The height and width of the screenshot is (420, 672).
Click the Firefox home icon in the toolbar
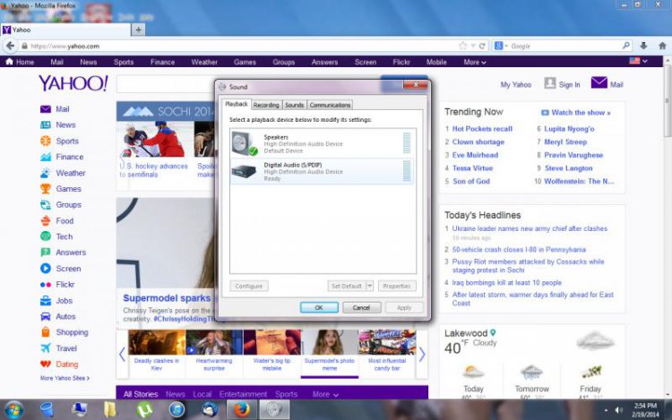point(662,46)
